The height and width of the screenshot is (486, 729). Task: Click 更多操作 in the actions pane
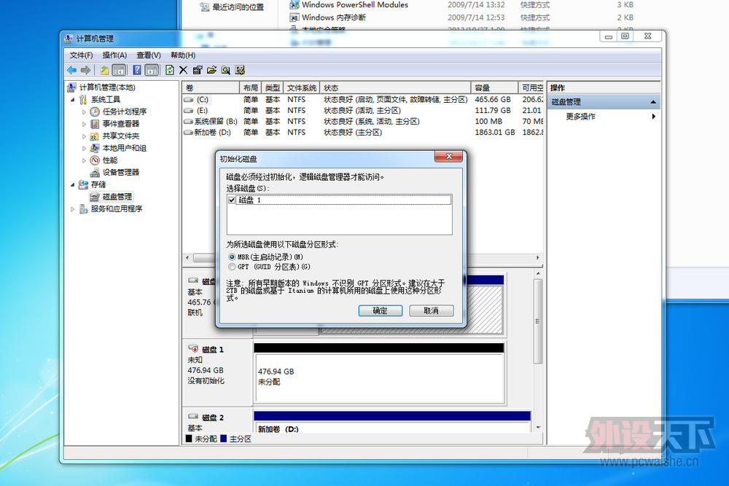pos(580,116)
